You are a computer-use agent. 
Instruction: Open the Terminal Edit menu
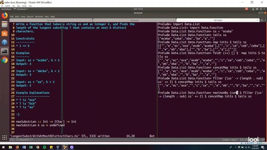(17, 17)
